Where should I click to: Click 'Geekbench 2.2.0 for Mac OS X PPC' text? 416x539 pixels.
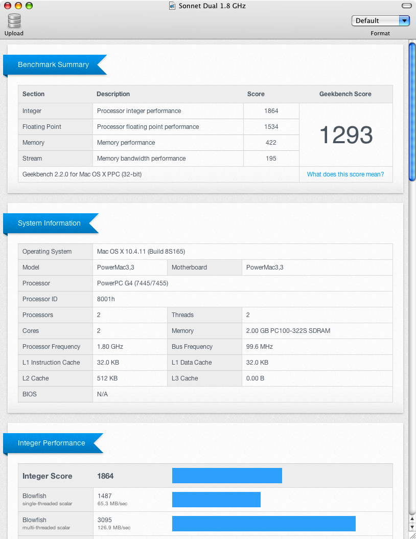[82, 174]
